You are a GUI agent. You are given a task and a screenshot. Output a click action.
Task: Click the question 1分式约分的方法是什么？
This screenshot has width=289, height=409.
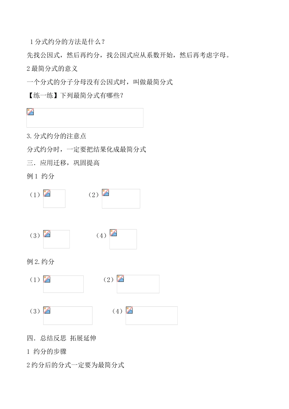[68, 42]
